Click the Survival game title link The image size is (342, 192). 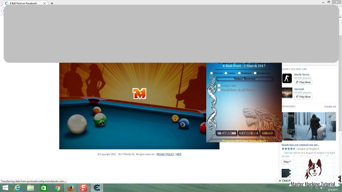(x=299, y=89)
